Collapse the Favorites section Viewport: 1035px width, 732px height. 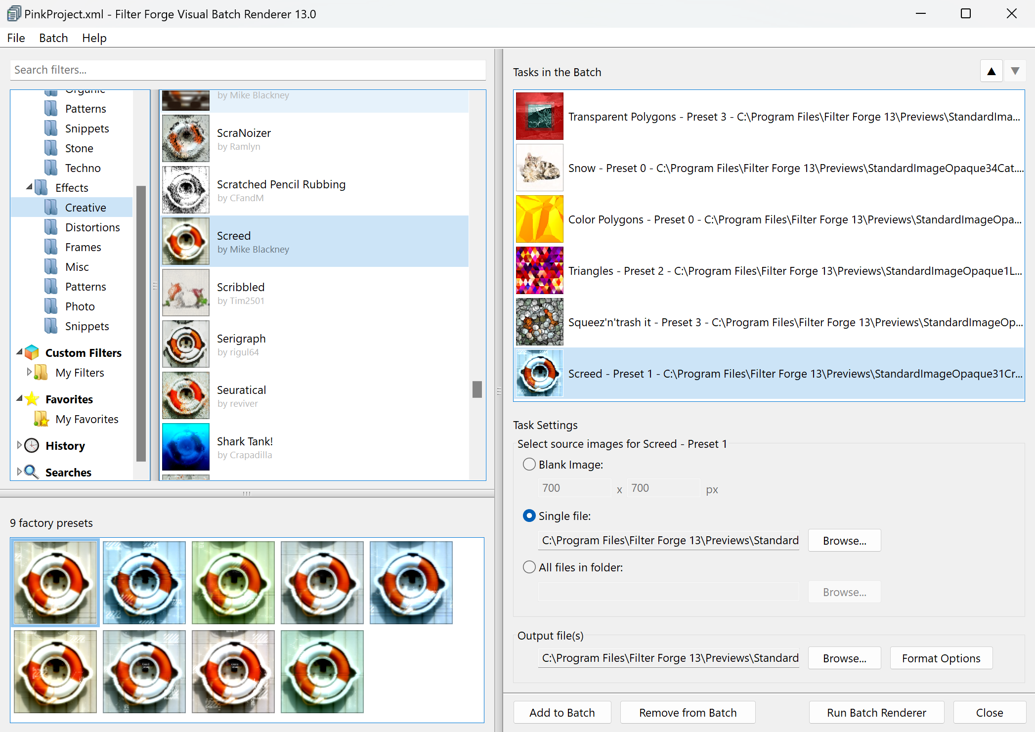pos(19,398)
